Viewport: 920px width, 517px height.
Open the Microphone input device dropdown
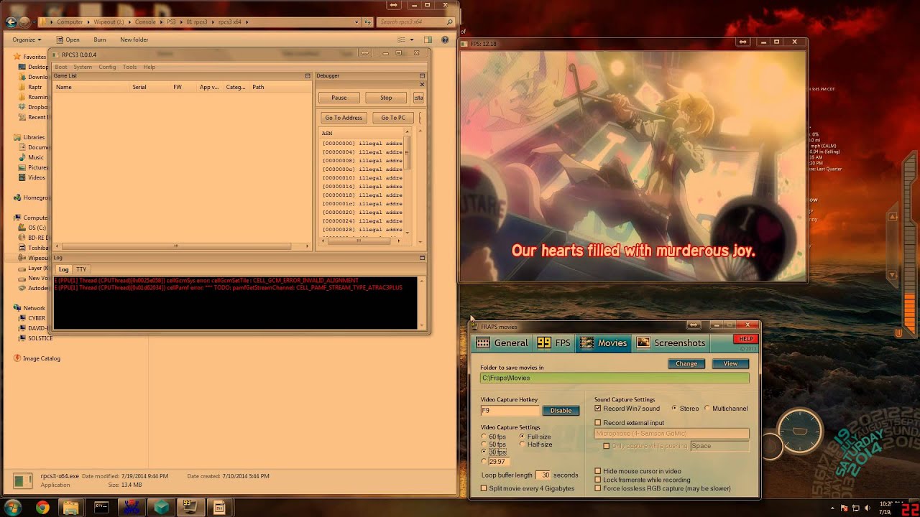pyautogui.click(x=671, y=434)
